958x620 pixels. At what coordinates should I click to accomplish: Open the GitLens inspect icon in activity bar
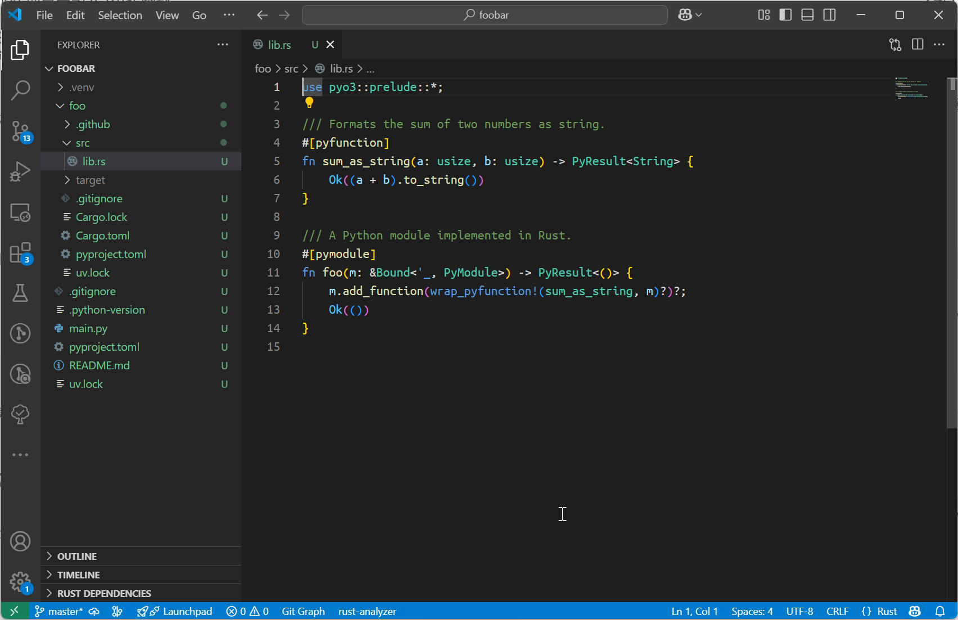pyautogui.click(x=20, y=374)
